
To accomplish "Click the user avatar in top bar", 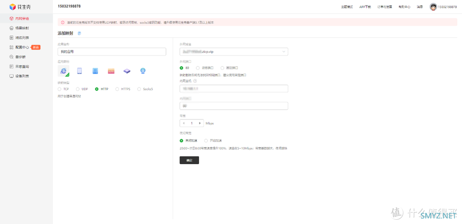I will click(433, 7).
